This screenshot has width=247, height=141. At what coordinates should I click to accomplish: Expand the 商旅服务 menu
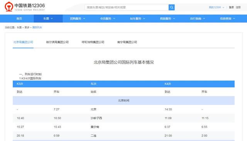(x=167, y=18)
